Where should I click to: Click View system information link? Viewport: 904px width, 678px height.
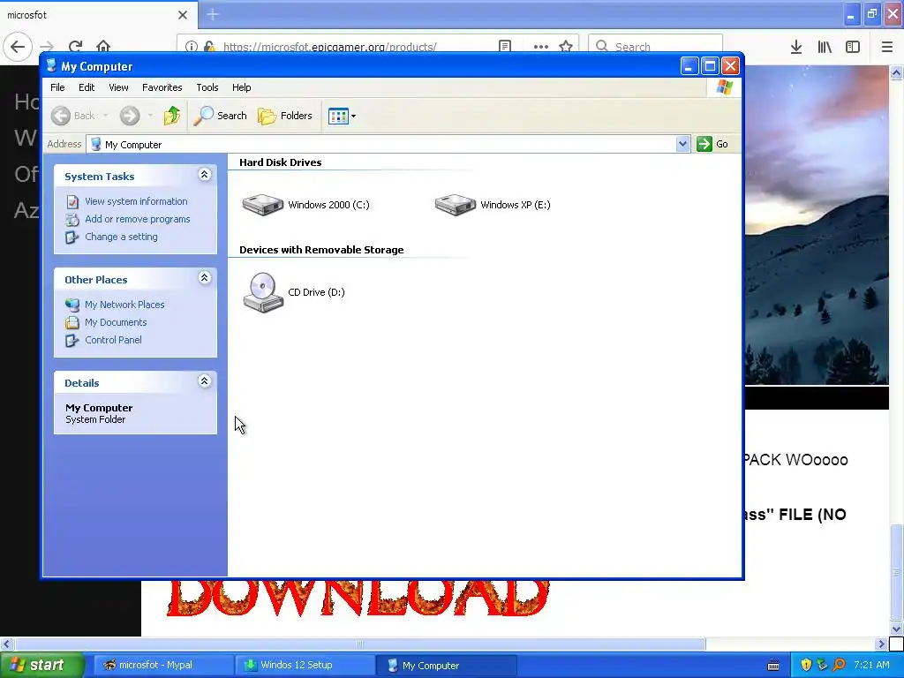tap(136, 201)
